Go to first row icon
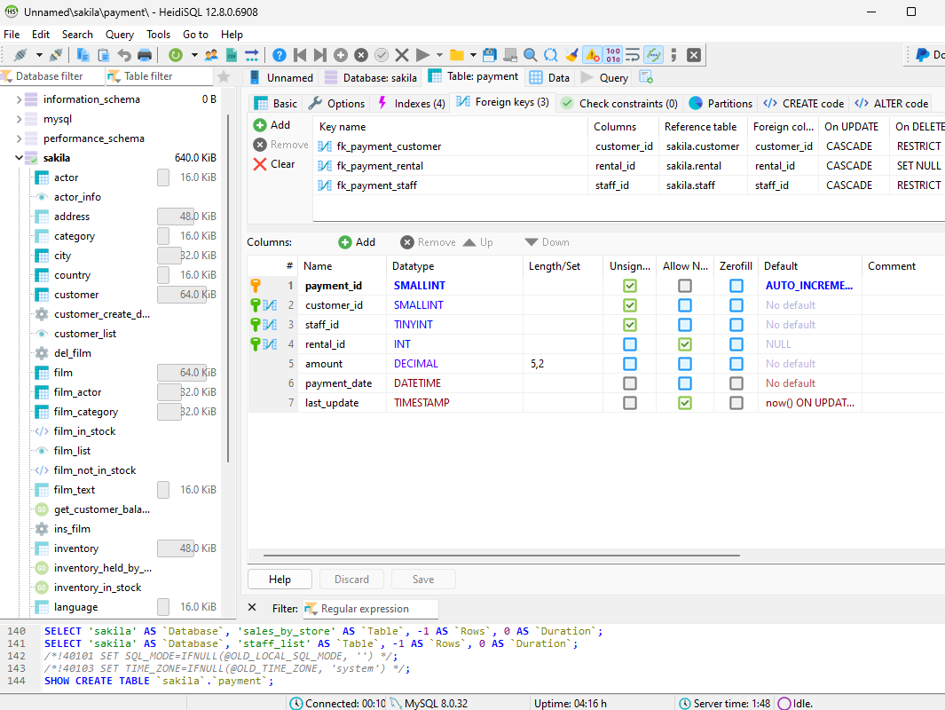 point(300,55)
